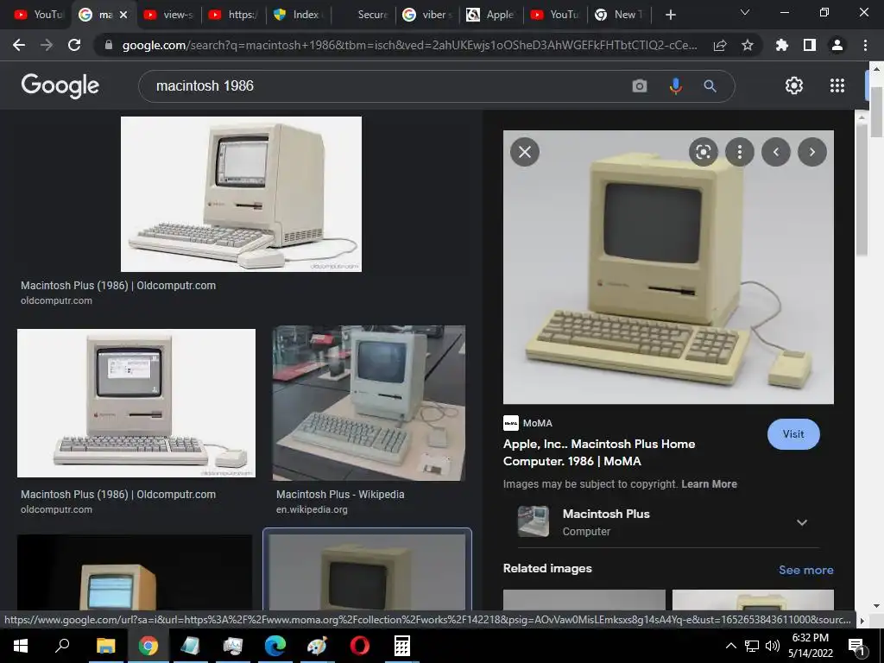Open second oldcomputr front-view thumbnail
This screenshot has width=884, height=663.
tap(136, 403)
